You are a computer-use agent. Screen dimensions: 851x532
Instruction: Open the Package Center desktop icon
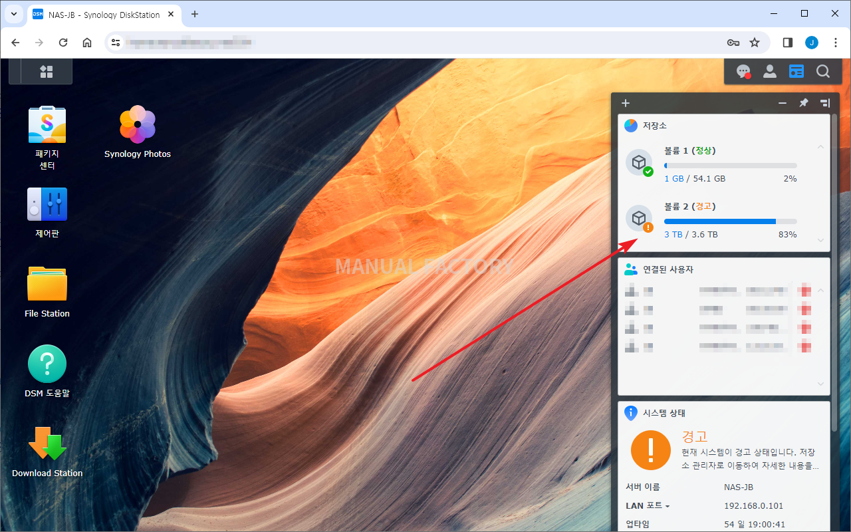click(47, 125)
